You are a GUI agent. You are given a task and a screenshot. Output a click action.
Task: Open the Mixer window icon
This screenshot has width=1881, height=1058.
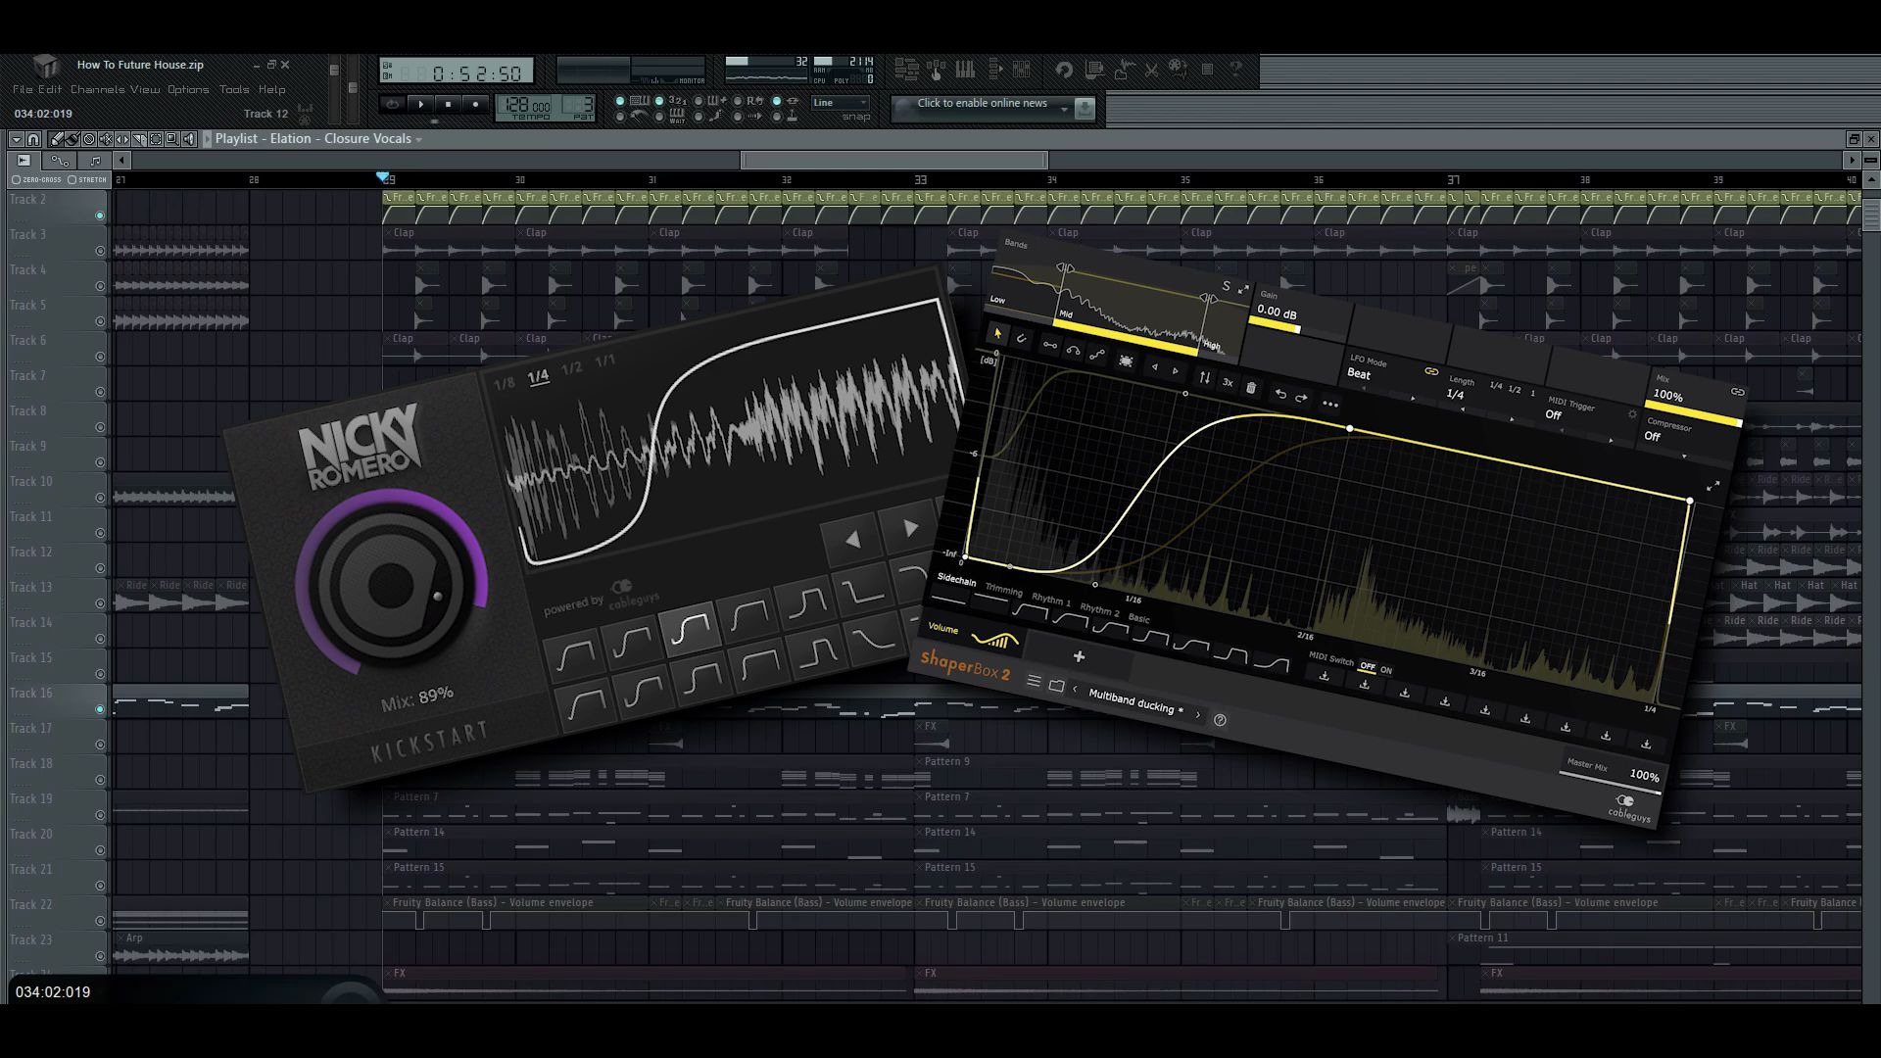(x=1021, y=70)
